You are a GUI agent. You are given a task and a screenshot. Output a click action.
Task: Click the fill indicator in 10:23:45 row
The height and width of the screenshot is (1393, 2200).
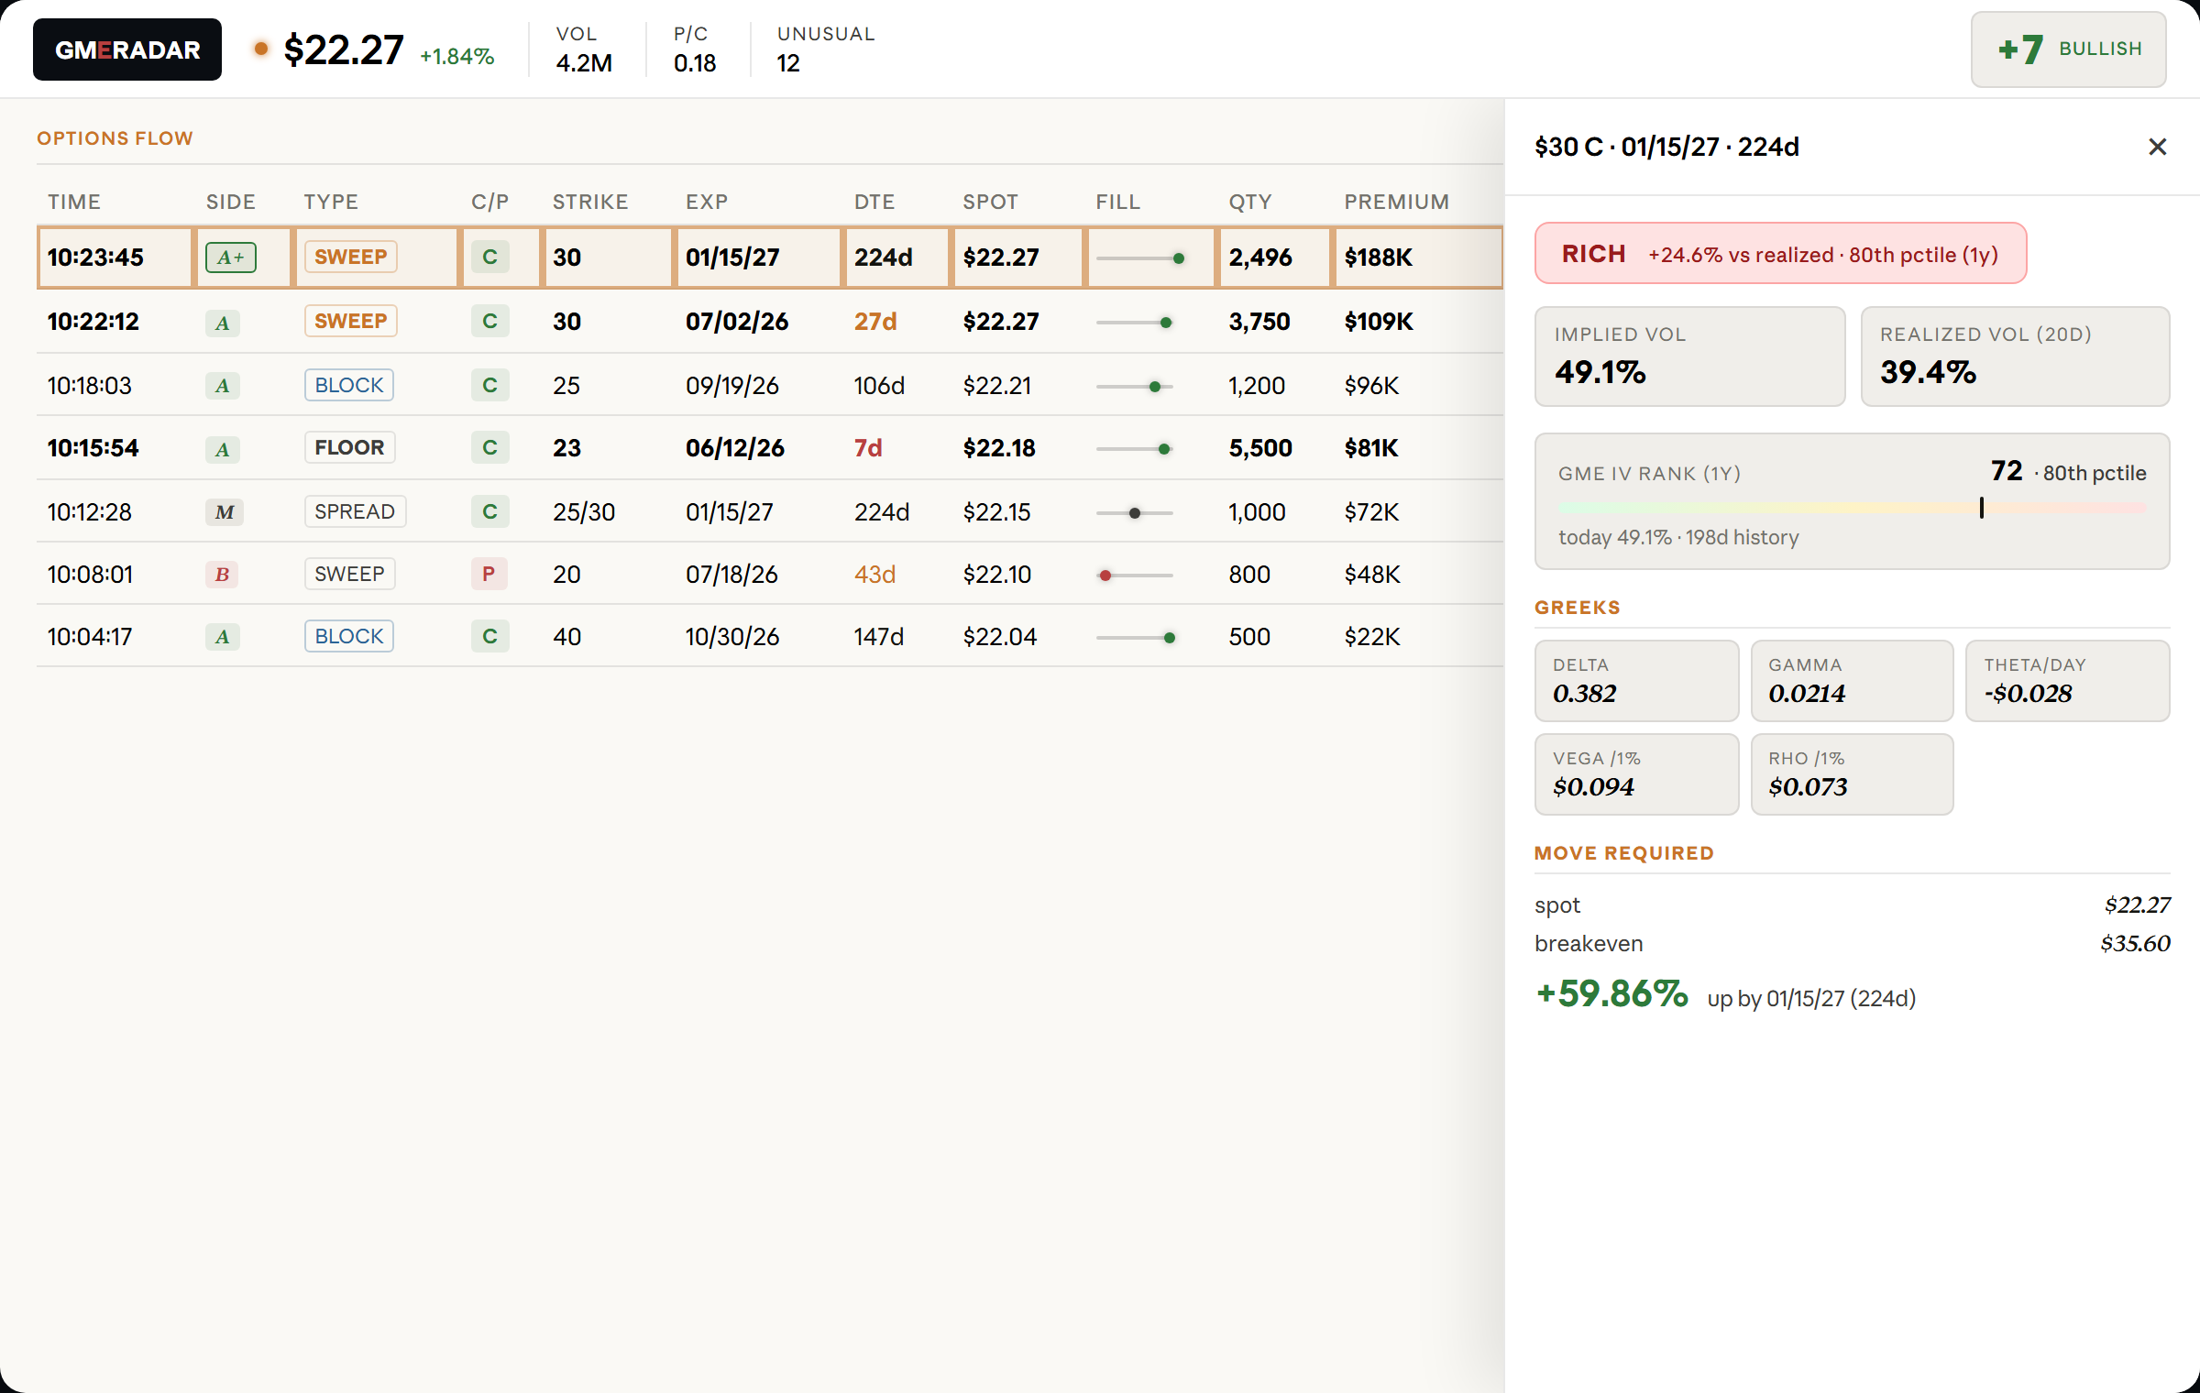pyautogui.click(x=1140, y=258)
